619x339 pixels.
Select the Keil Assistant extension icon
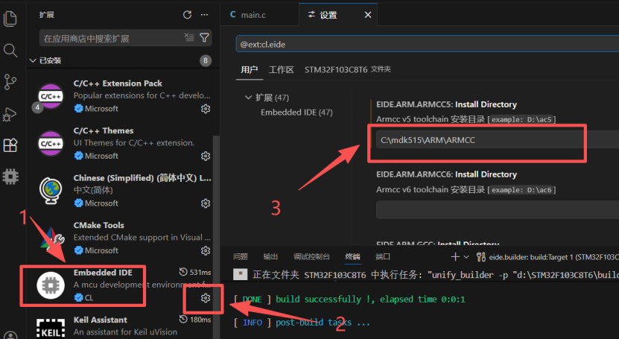tap(51, 329)
